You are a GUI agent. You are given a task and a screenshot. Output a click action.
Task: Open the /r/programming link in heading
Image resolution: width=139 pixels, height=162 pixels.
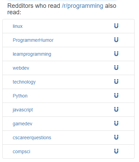[82, 6]
